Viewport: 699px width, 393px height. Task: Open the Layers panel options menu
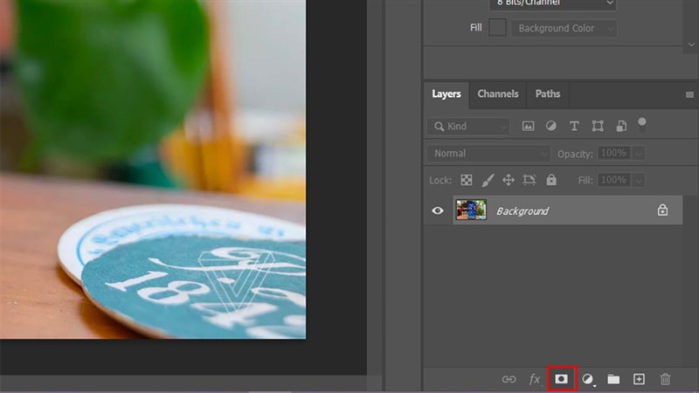tap(689, 94)
